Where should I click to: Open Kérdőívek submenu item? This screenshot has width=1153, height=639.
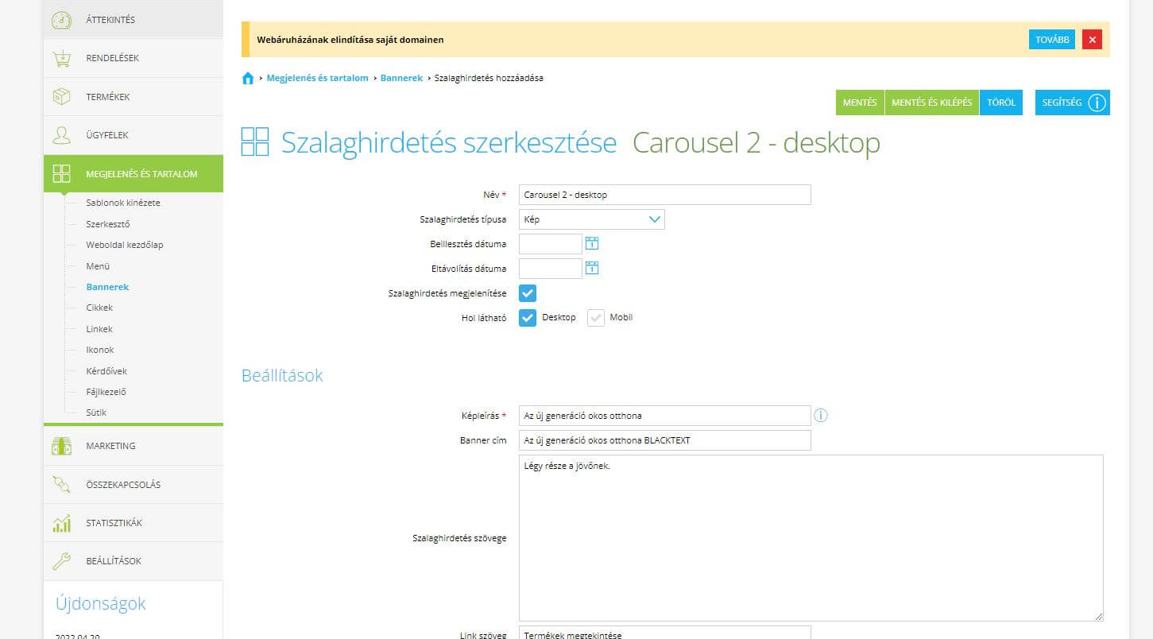(106, 371)
